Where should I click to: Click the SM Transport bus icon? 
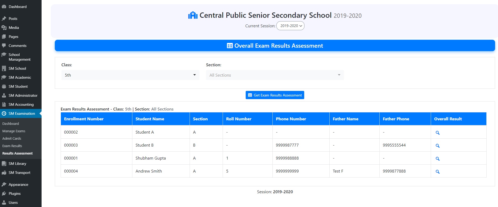(x=4, y=173)
